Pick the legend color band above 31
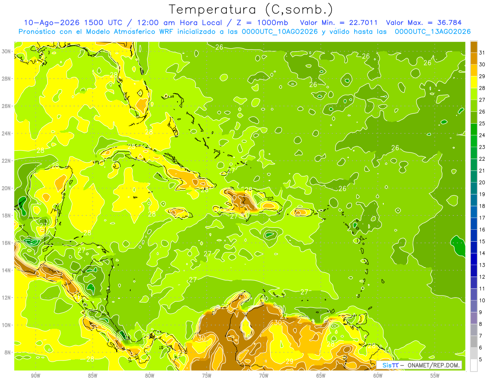This screenshot has width=493, height=381. pos(474,47)
